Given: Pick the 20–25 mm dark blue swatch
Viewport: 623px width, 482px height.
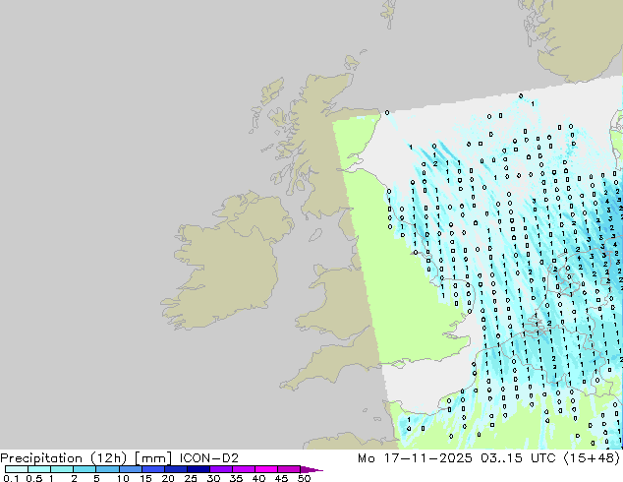Looking at the screenshot, I should (176, 469).
